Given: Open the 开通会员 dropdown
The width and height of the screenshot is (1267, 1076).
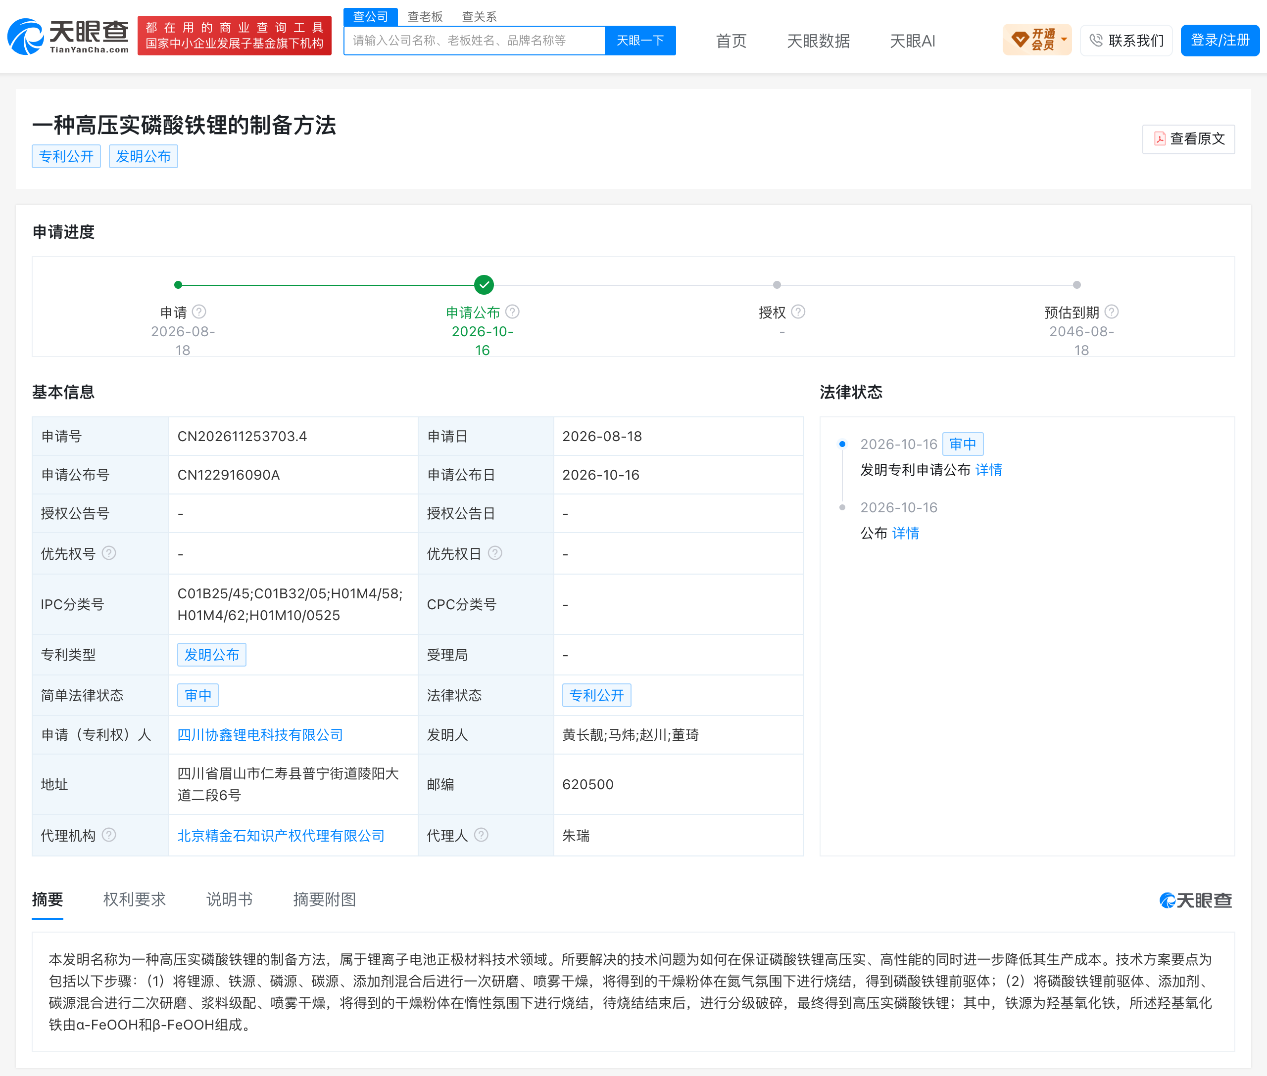Looking at the screenshot, I should (1037, 40).
